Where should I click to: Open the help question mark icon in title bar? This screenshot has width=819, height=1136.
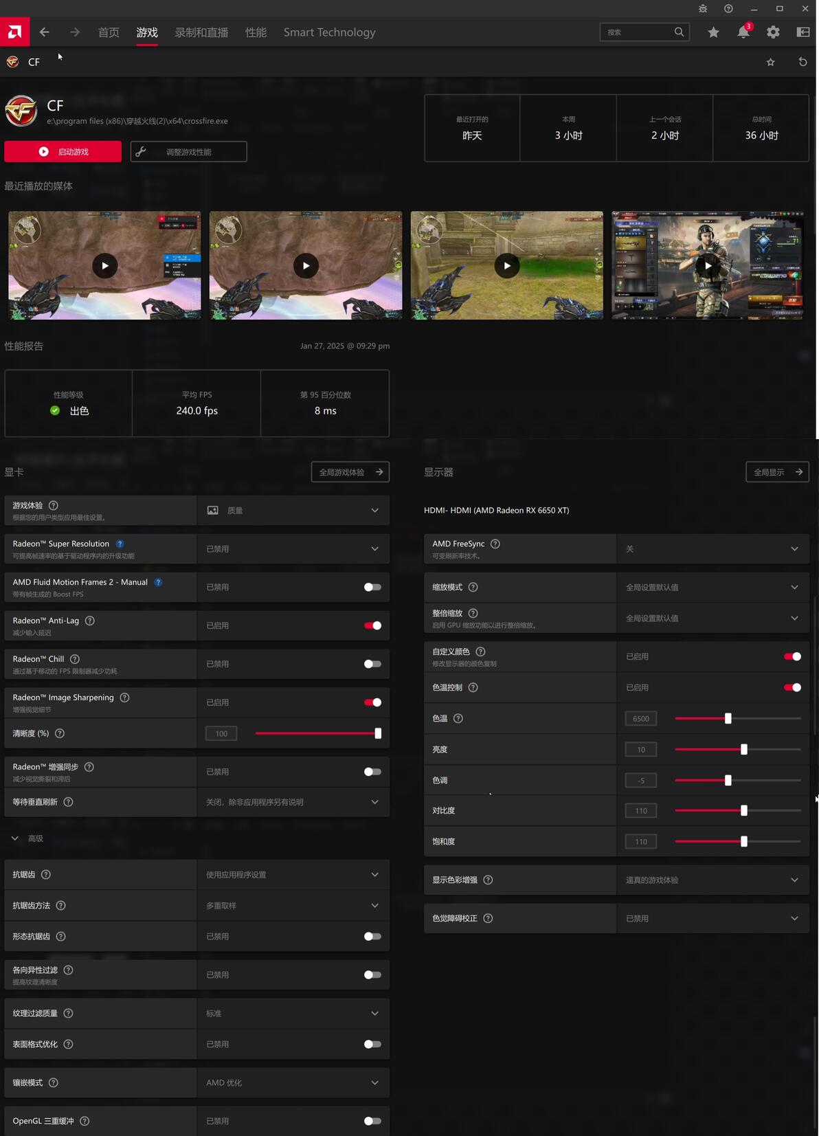pyautogui.click(x=728, y=8)
